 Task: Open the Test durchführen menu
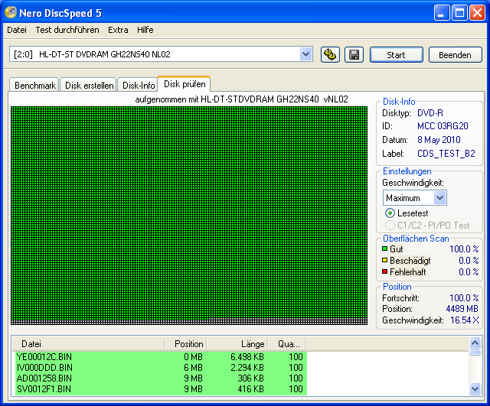click(67, 30)
